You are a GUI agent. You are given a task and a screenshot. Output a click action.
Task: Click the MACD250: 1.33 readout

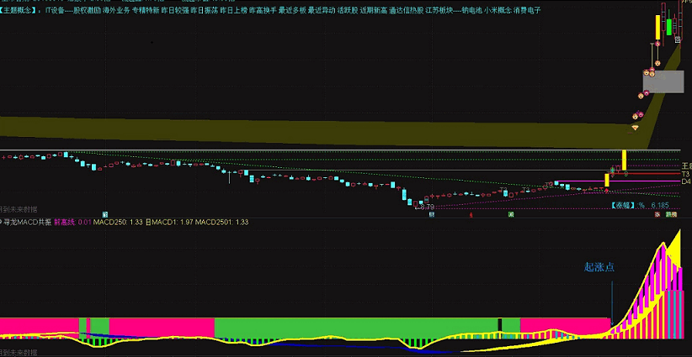click(118, 223)
